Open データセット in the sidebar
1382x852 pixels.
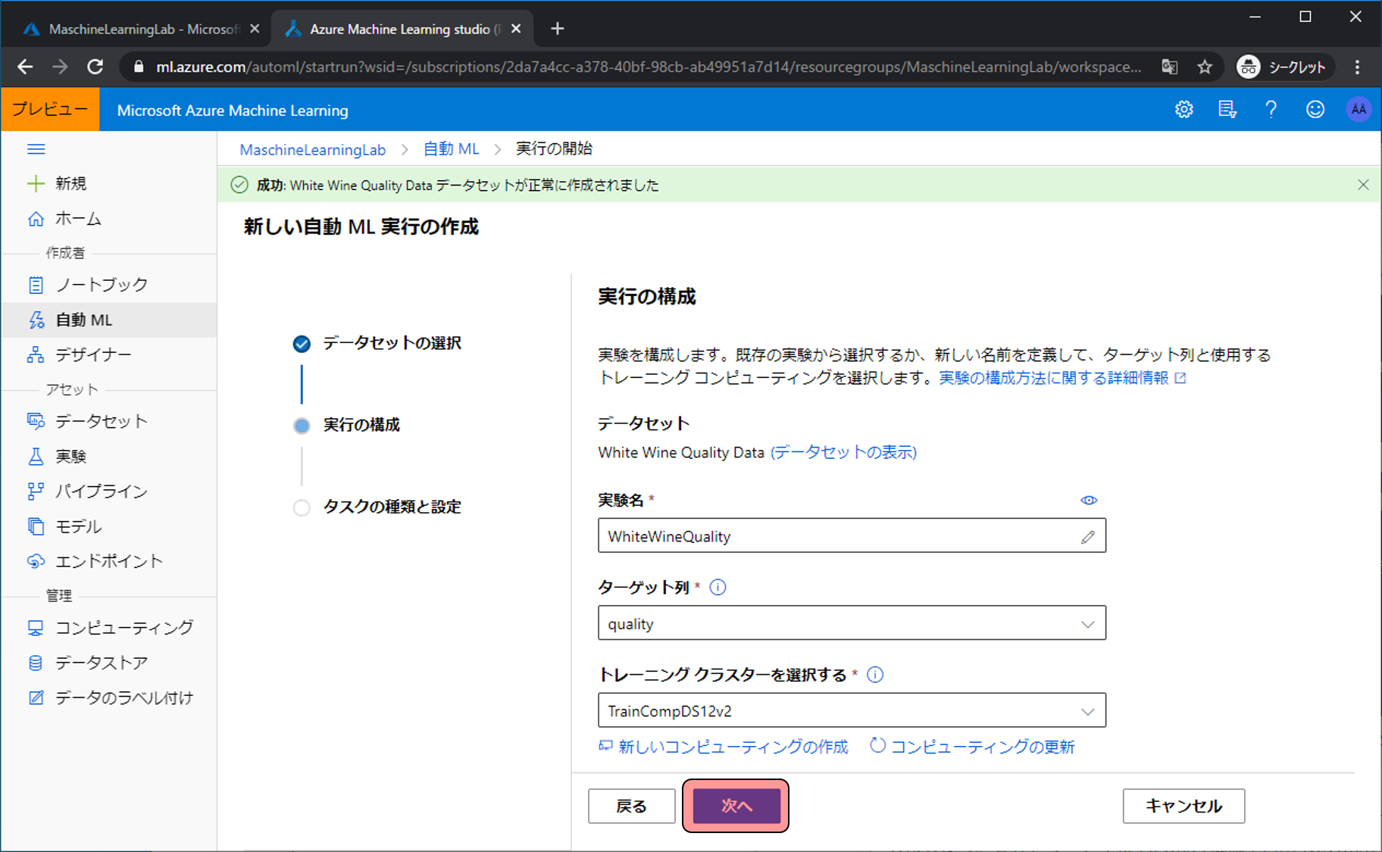[101, 421]
